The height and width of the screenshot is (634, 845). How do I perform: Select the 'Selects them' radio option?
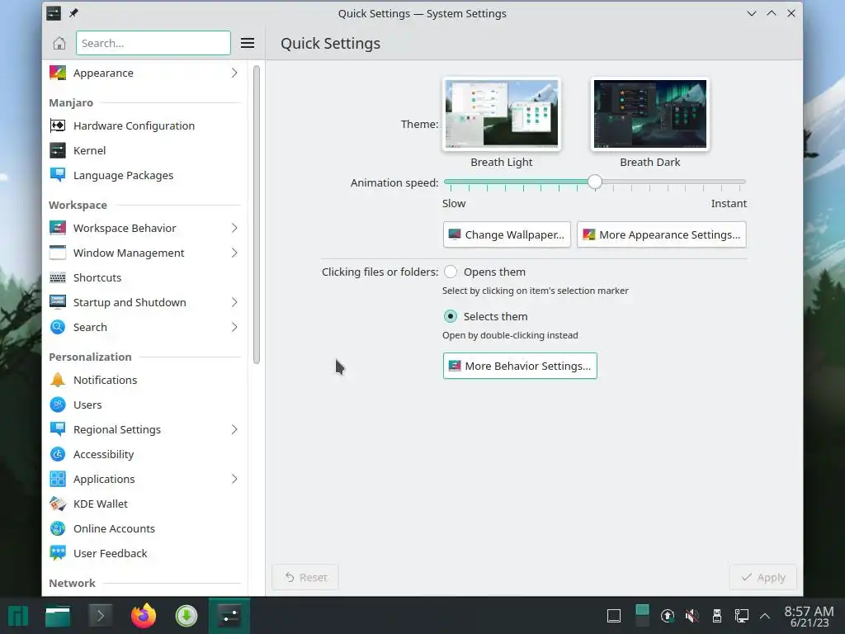click(x=451, y=316)
